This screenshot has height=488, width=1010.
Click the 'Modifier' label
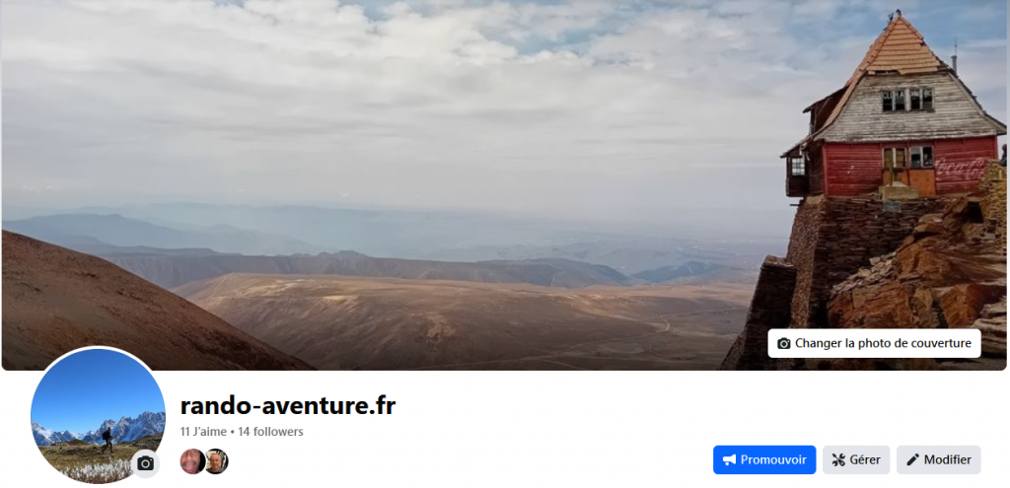[x=948, y=459]
